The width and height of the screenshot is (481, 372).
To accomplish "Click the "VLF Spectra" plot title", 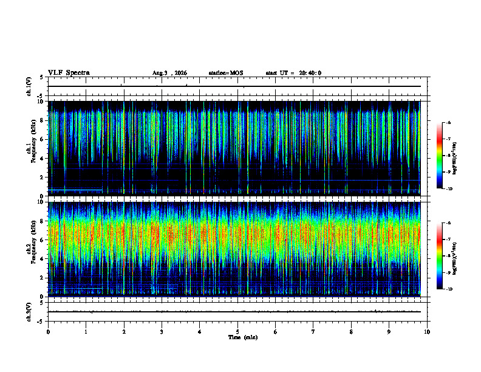I will [69, 73].
